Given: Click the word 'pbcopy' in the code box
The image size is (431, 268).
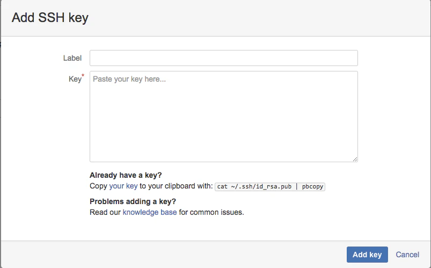Looking at the screenshot, I should [312, 186].
